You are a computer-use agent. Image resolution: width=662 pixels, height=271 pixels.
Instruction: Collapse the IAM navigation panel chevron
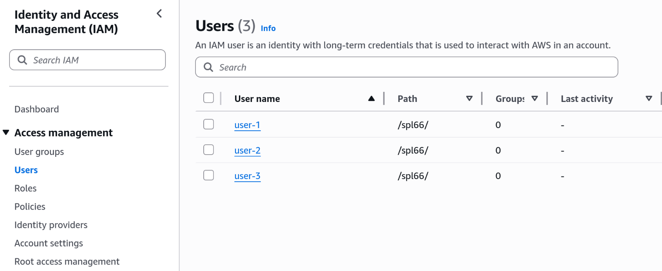click(159, 14)
